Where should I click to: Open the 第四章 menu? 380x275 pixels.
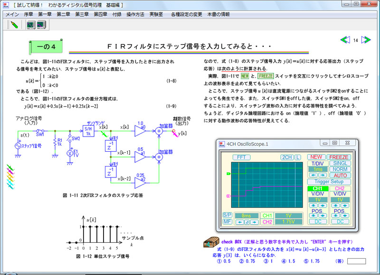[101, 14]
